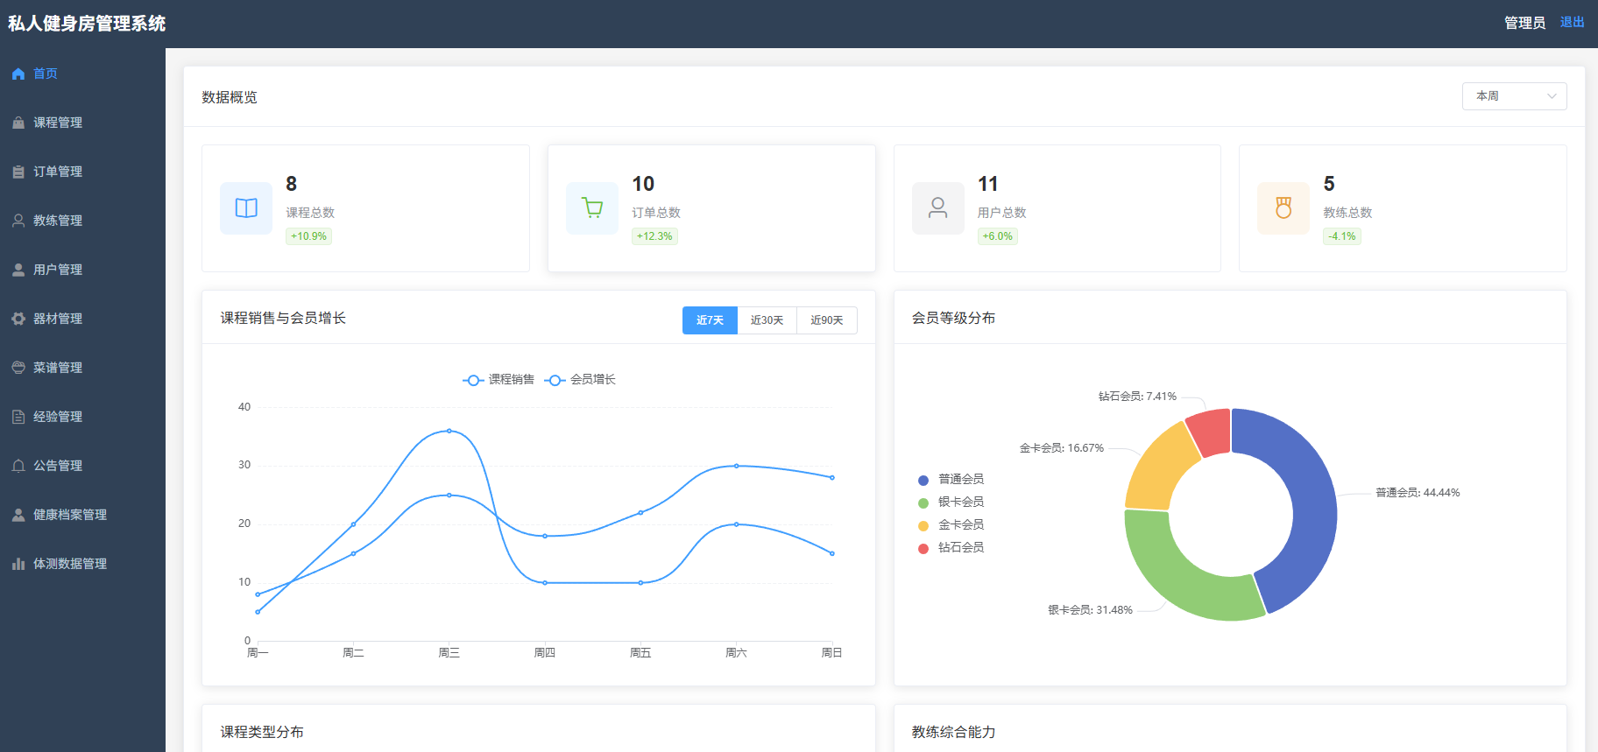Viewport: 1598px width, 752px height.
Task: Click the 会员等级分布 chart title
Action: click(953, 318)
